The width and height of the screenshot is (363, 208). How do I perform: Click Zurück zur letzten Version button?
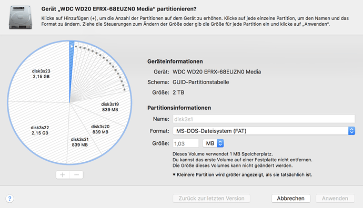click(x=211, y=199)
